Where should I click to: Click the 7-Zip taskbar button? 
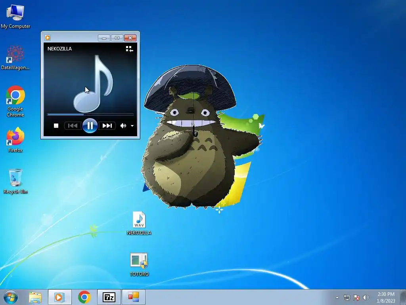(x=109, y=297)
